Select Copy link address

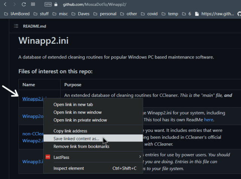(x=93, y=131)
